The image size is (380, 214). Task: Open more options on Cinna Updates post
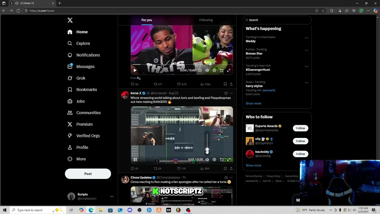231,177
